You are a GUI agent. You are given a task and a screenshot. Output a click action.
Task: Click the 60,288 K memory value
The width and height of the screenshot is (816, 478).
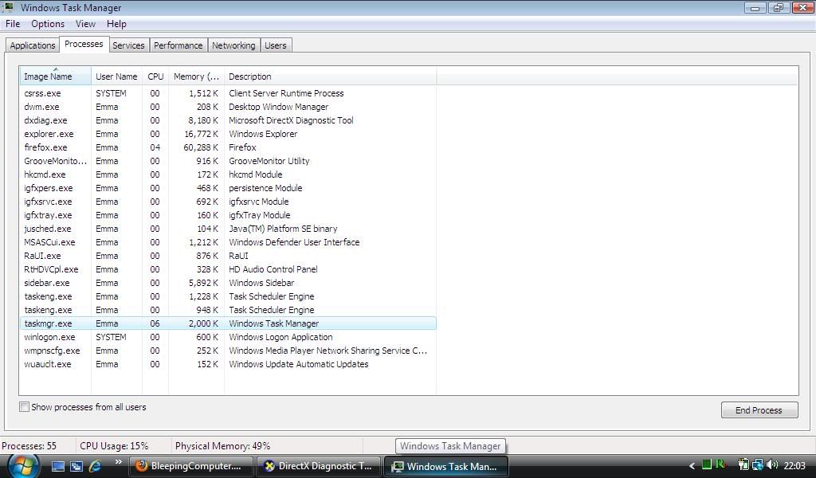pos(201,147)
